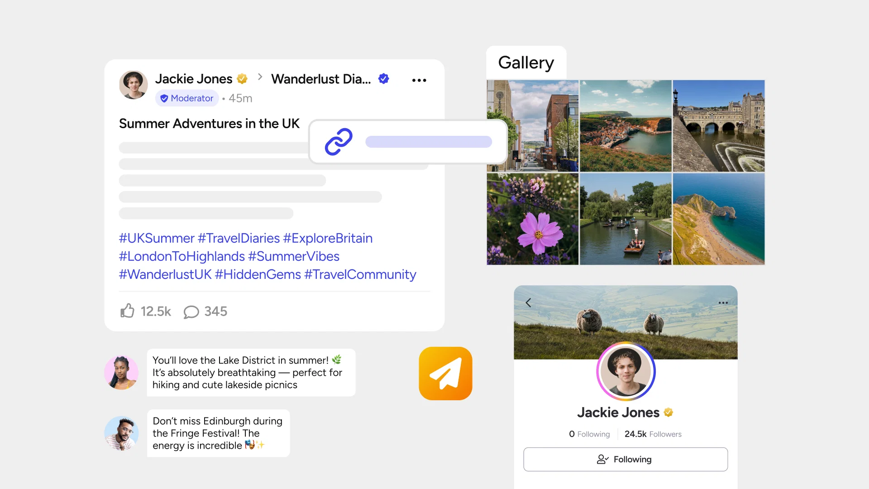The height and width of the screenshot is (489, 869).
Task: Open comments via speech bubble icon
Action: 191,312
